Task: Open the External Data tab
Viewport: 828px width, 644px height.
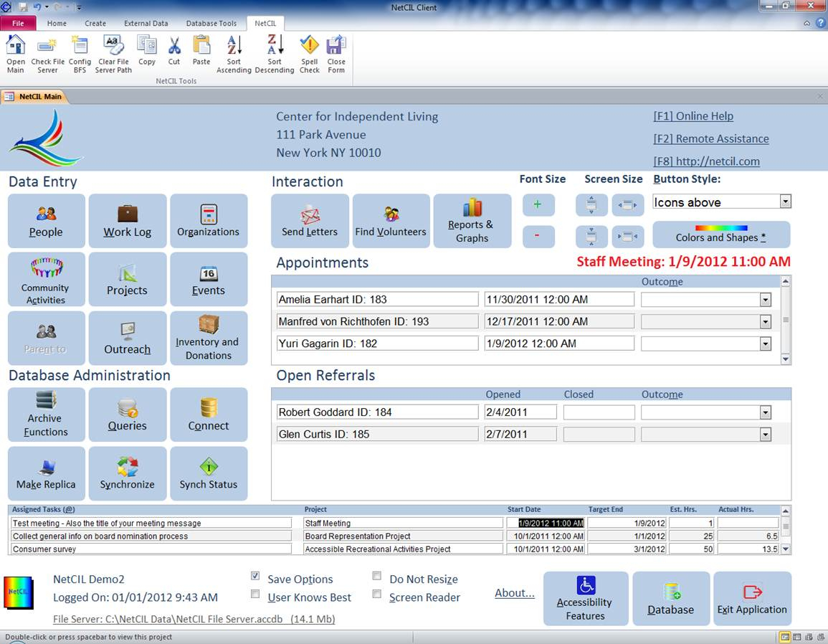Action: click(146, 23)
